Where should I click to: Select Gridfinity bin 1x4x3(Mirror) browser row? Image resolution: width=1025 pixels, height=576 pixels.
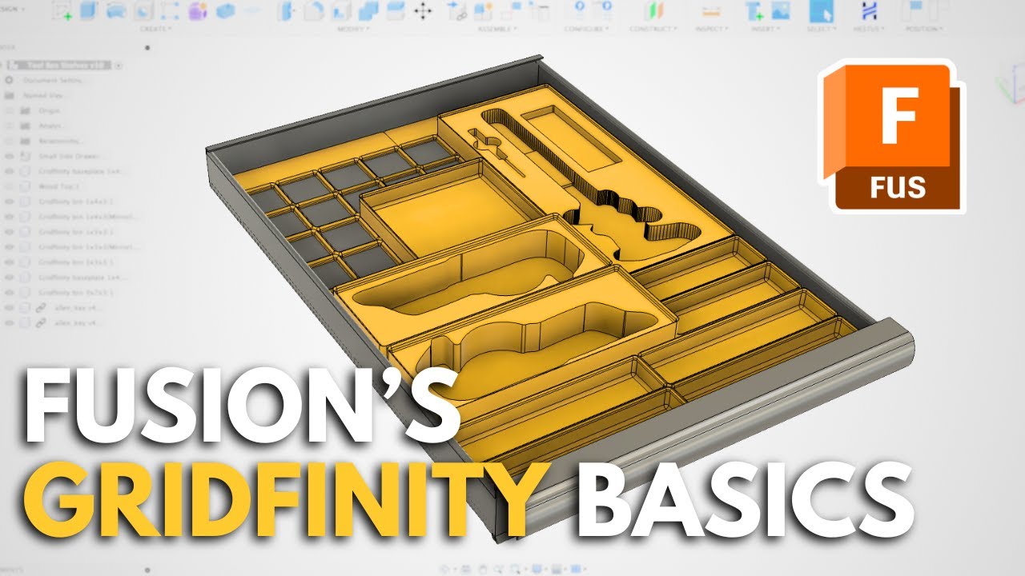72,217
